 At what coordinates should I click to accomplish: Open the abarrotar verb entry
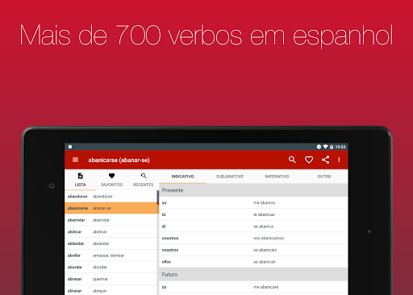click(111, 220)
